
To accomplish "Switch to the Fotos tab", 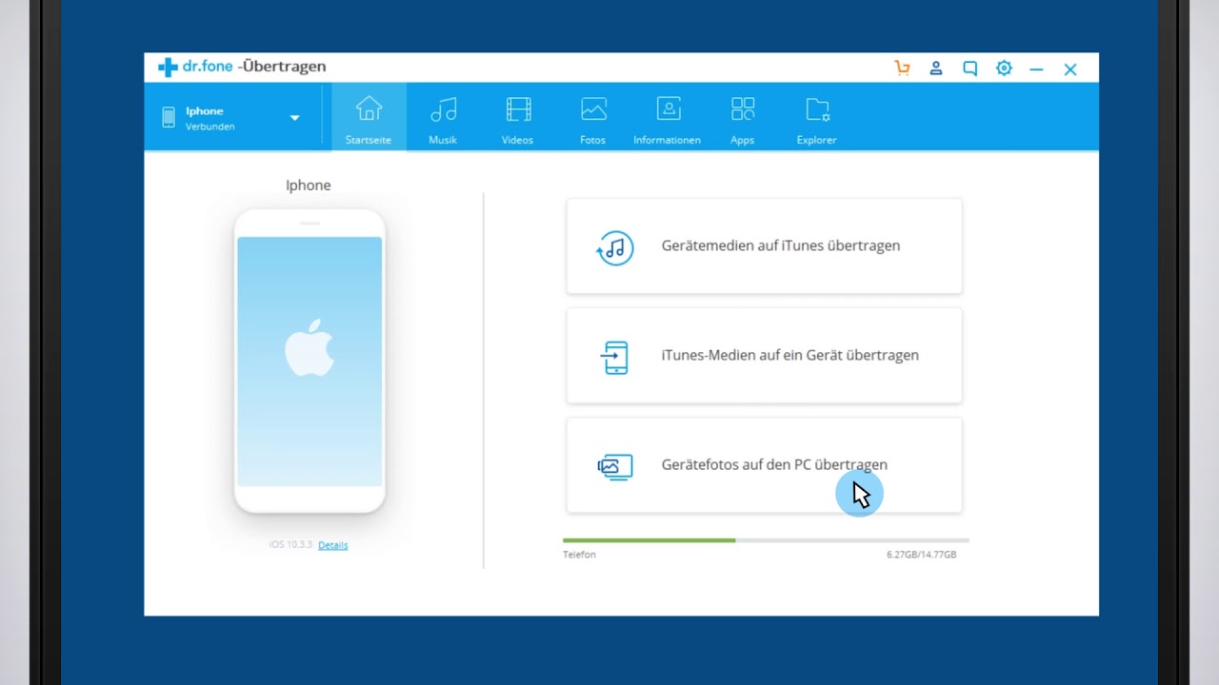I will [592, 118].
